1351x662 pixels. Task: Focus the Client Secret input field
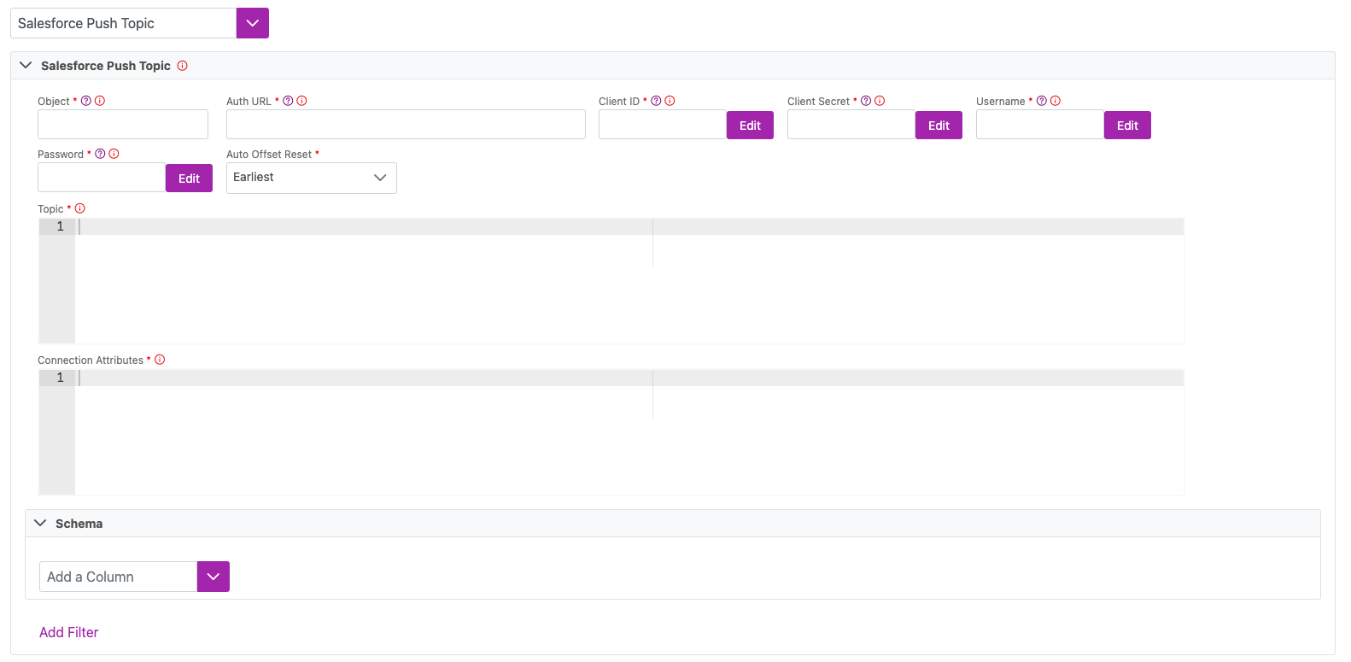[x=851, y=125]
